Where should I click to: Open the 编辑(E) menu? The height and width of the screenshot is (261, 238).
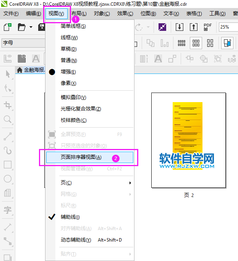tap(33, 13)
